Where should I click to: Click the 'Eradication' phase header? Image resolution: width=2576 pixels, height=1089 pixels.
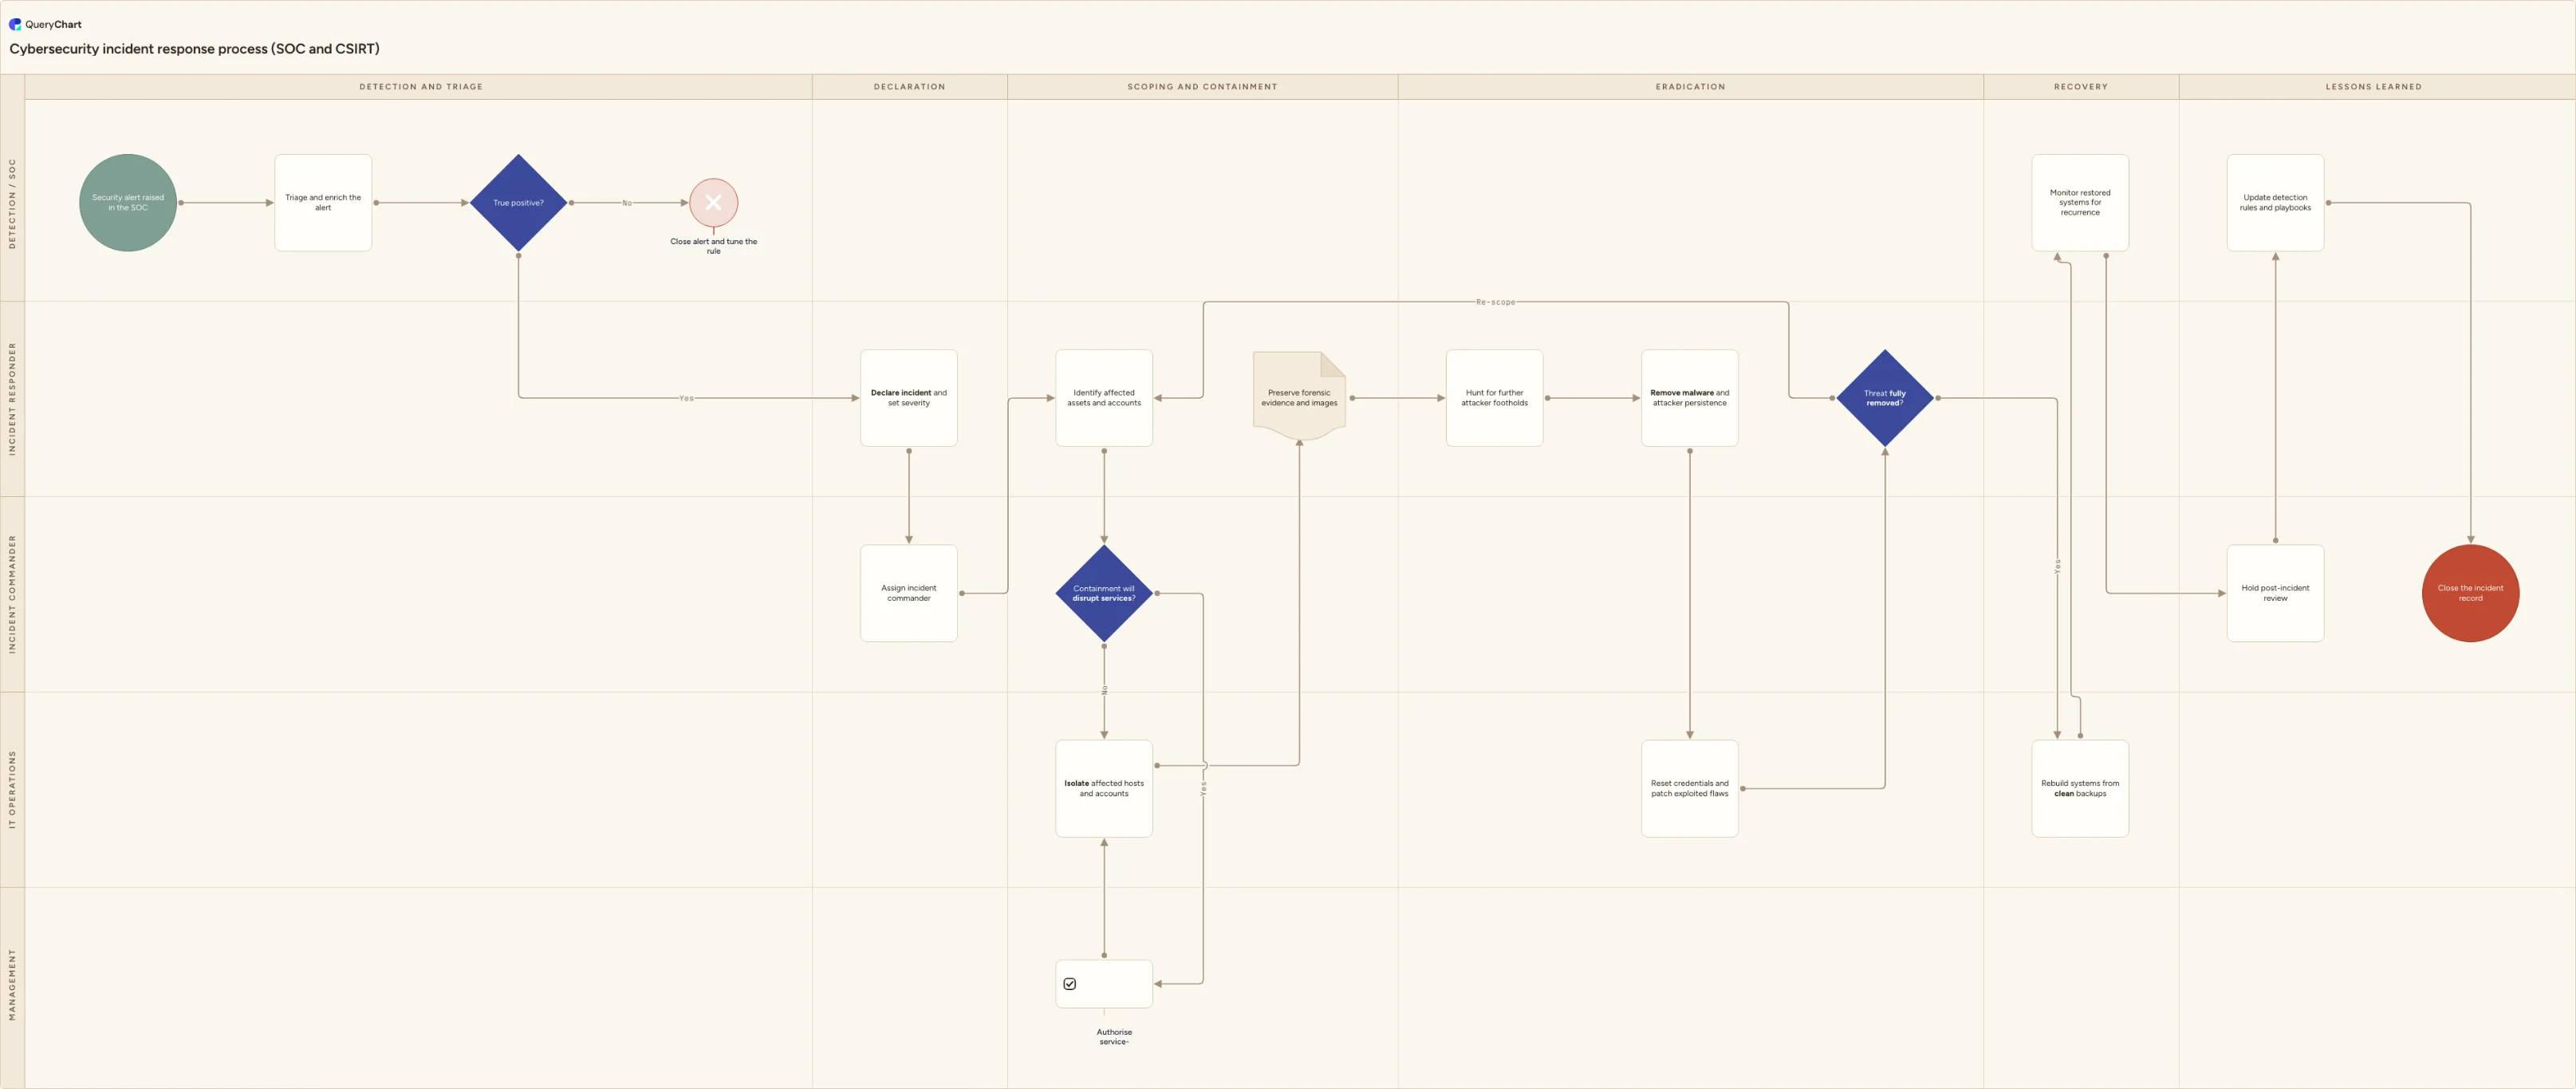point(1690,87)
